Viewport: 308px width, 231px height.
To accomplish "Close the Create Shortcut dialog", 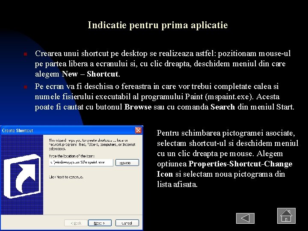I will pyautogui.click(x=138, y=130).
